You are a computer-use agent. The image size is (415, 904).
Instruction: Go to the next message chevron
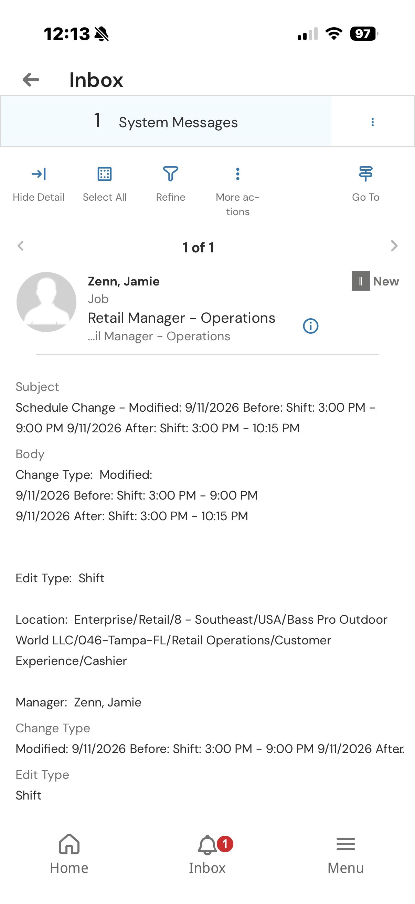(394, 246)
